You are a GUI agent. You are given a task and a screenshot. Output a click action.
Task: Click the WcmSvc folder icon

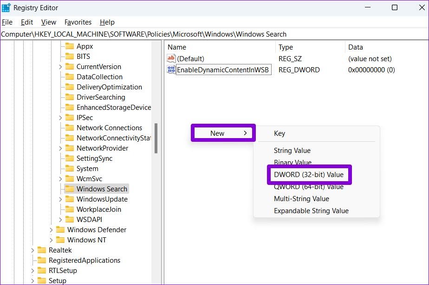tap(70, 178)
